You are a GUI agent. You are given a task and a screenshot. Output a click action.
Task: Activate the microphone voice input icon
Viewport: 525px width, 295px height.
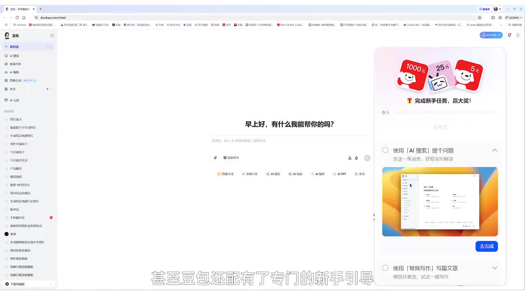pyautogui.click(x=356, y=158)
